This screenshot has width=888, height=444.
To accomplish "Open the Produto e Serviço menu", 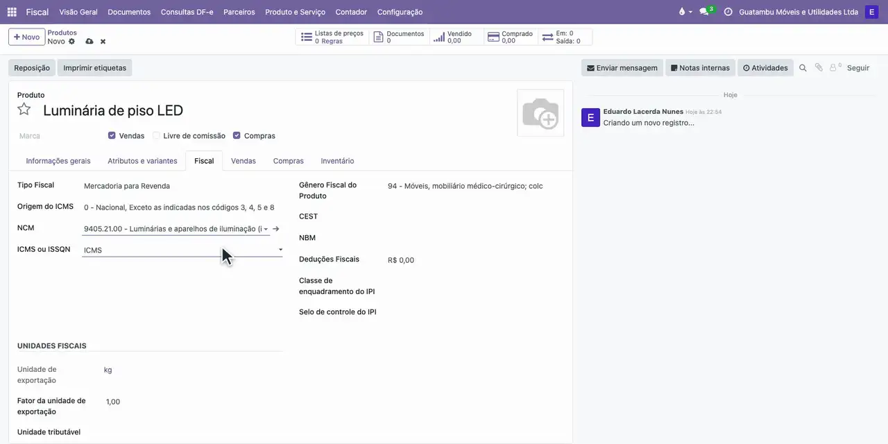I will (295, 12).
